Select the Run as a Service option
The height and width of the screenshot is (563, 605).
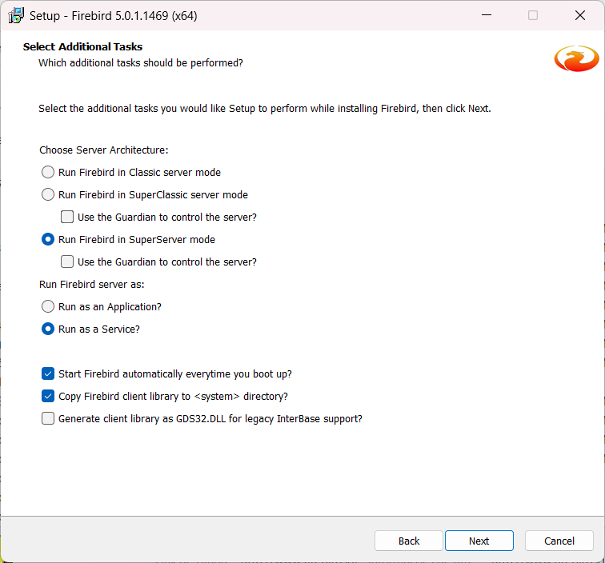[48, 329]
